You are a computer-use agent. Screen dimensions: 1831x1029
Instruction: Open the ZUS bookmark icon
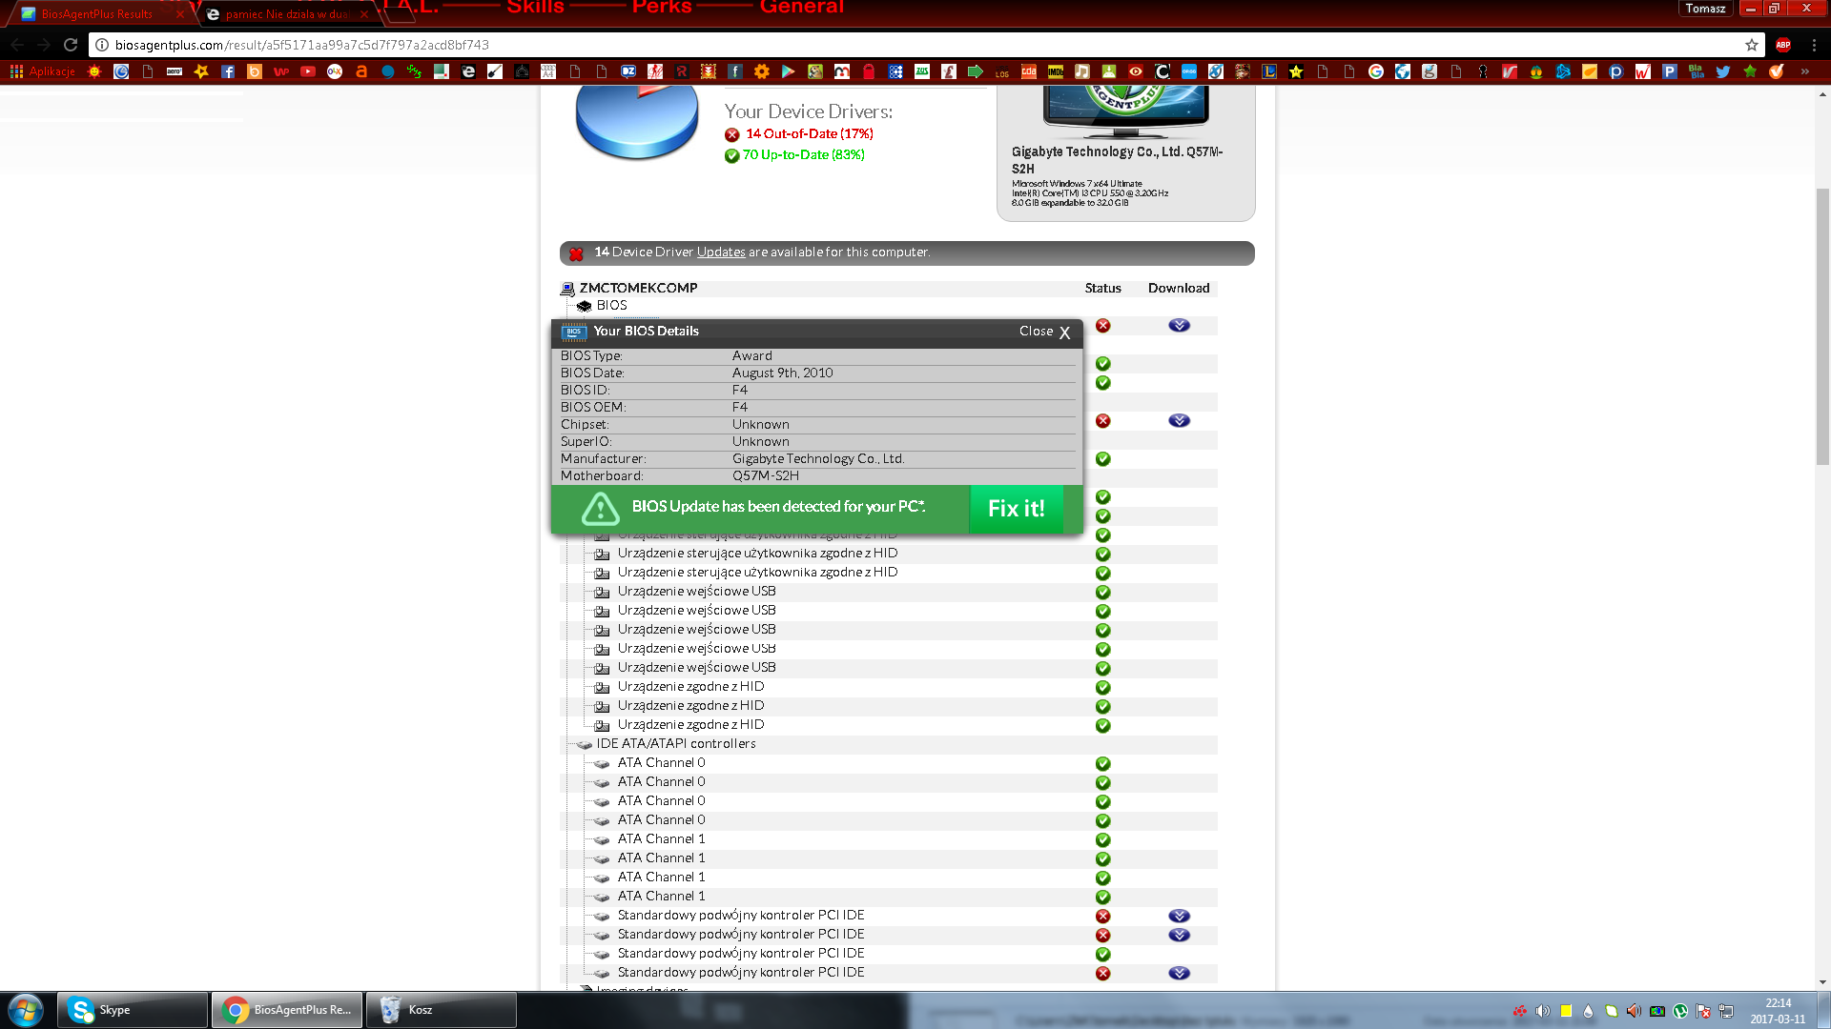(x=922, y=71)
